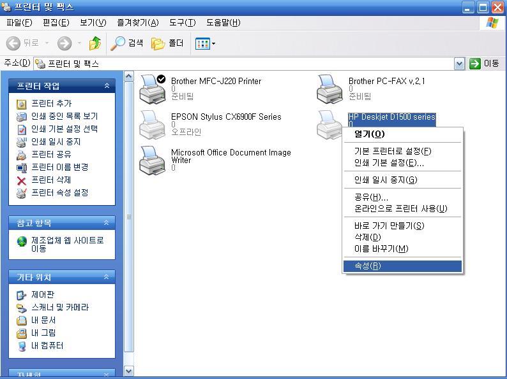Open the 즐겨찾기(A) menu

click(x=138, y=22)
